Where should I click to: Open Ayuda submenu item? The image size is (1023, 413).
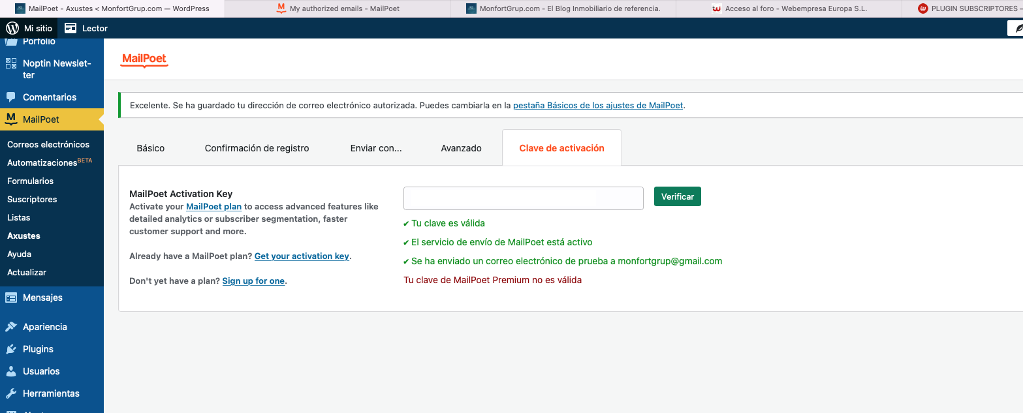pyautogui.click(x=19, y=254)
